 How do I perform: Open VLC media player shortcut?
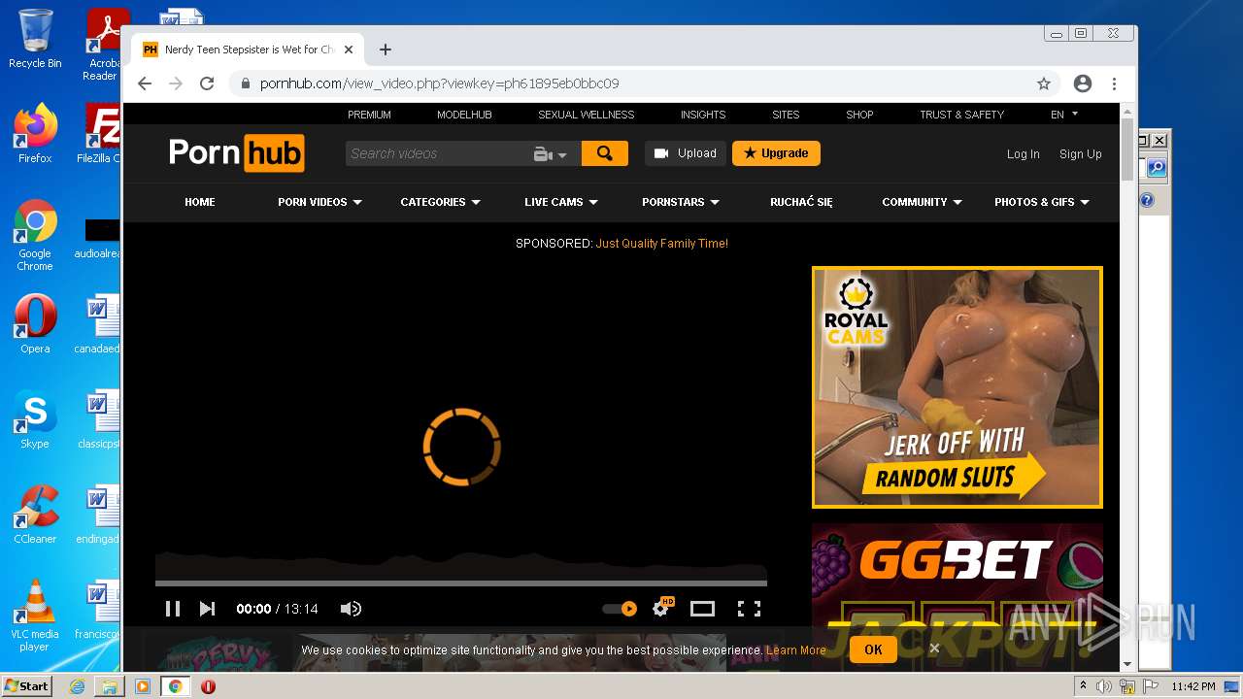[35, 616]
